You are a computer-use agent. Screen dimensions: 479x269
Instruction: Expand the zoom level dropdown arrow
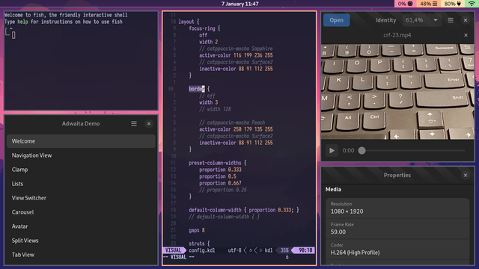click(x=436, y=20)
